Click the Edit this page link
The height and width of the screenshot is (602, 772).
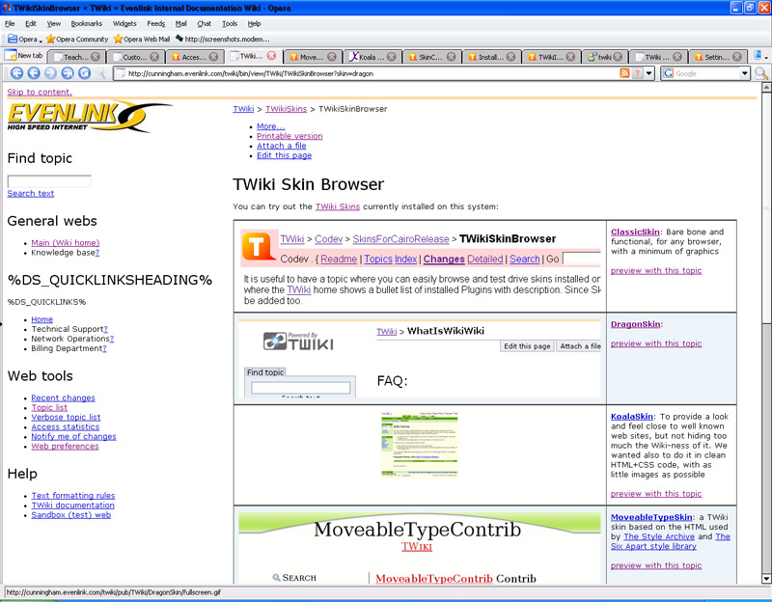coord(284,155)
